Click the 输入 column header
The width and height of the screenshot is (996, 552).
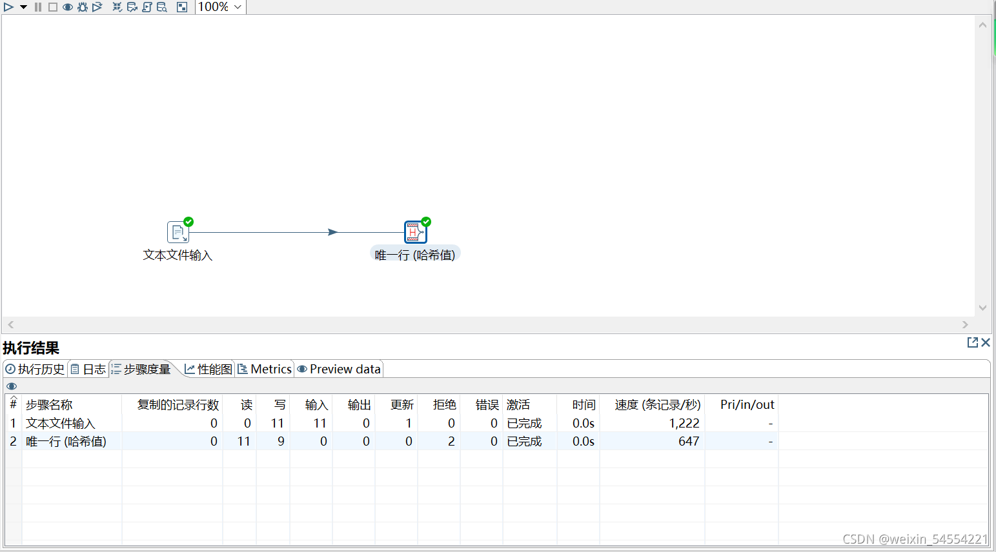[x=311, y=405]
